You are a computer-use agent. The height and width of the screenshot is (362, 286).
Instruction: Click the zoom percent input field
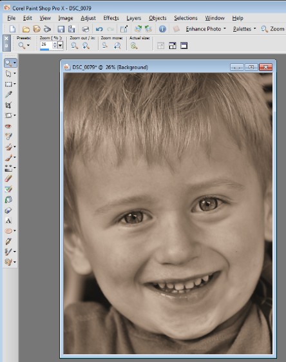coord(46,45)
